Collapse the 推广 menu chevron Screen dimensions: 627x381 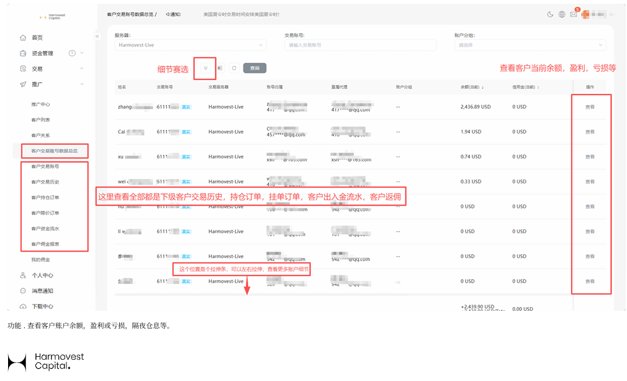coord(81,84)
